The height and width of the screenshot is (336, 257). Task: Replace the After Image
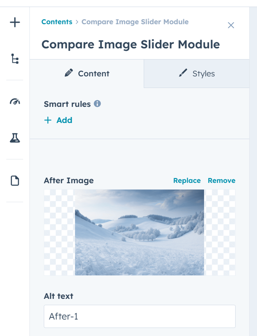pos(187,181)
